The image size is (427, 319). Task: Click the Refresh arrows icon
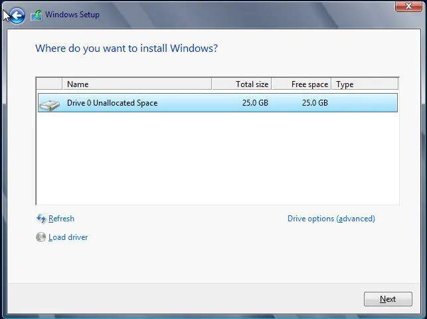41,219
